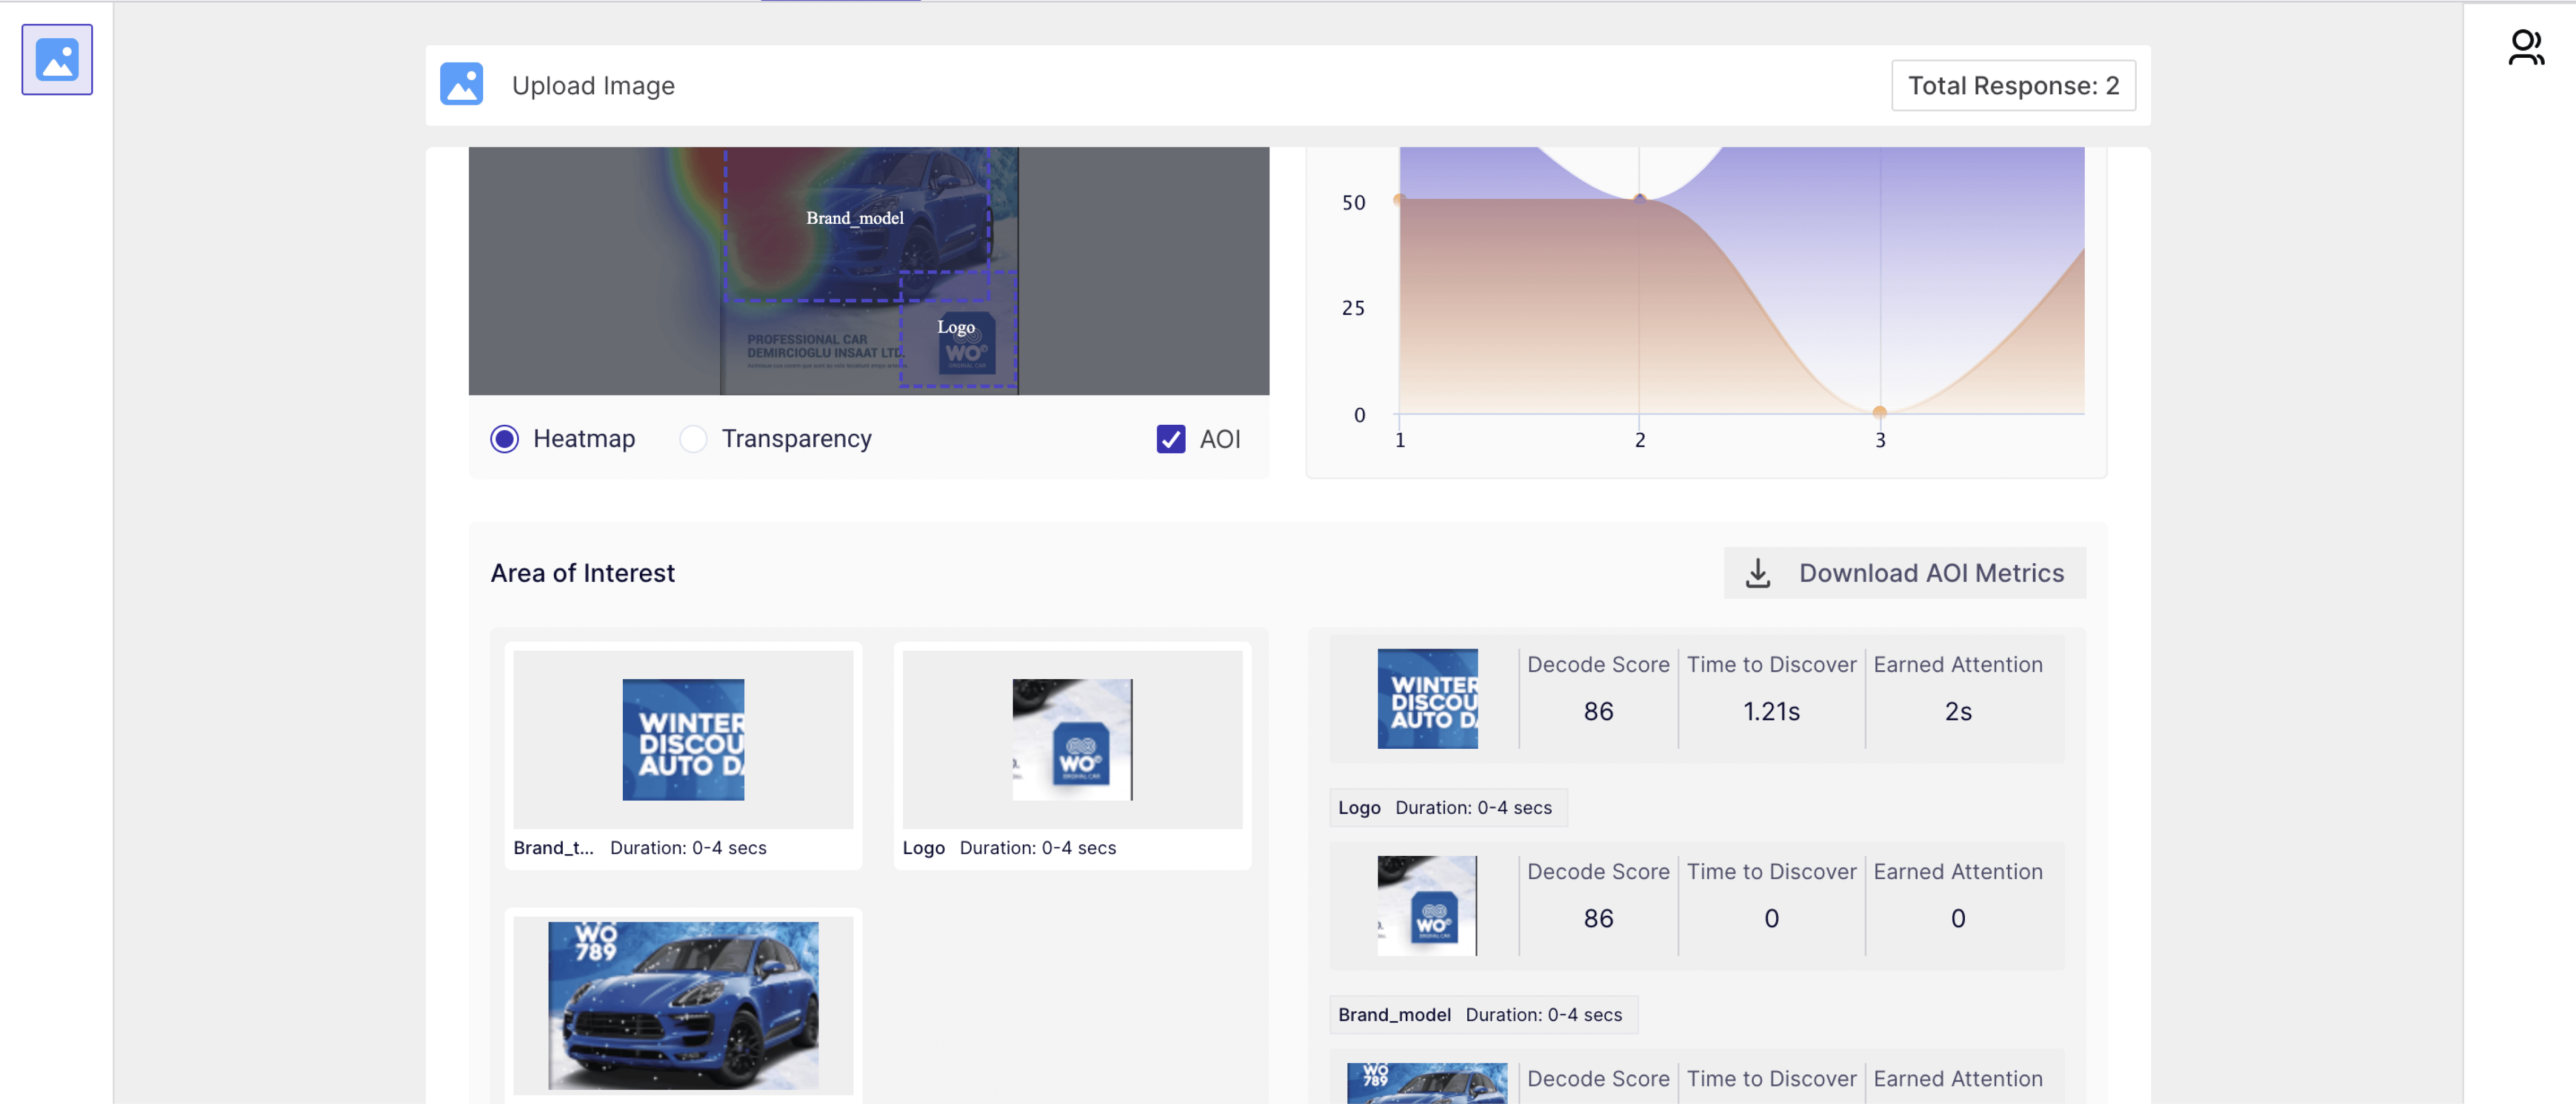Click the y-axis value 50 on chart
Viewport: 2576px width, 1104px height.
point(1353,202)
